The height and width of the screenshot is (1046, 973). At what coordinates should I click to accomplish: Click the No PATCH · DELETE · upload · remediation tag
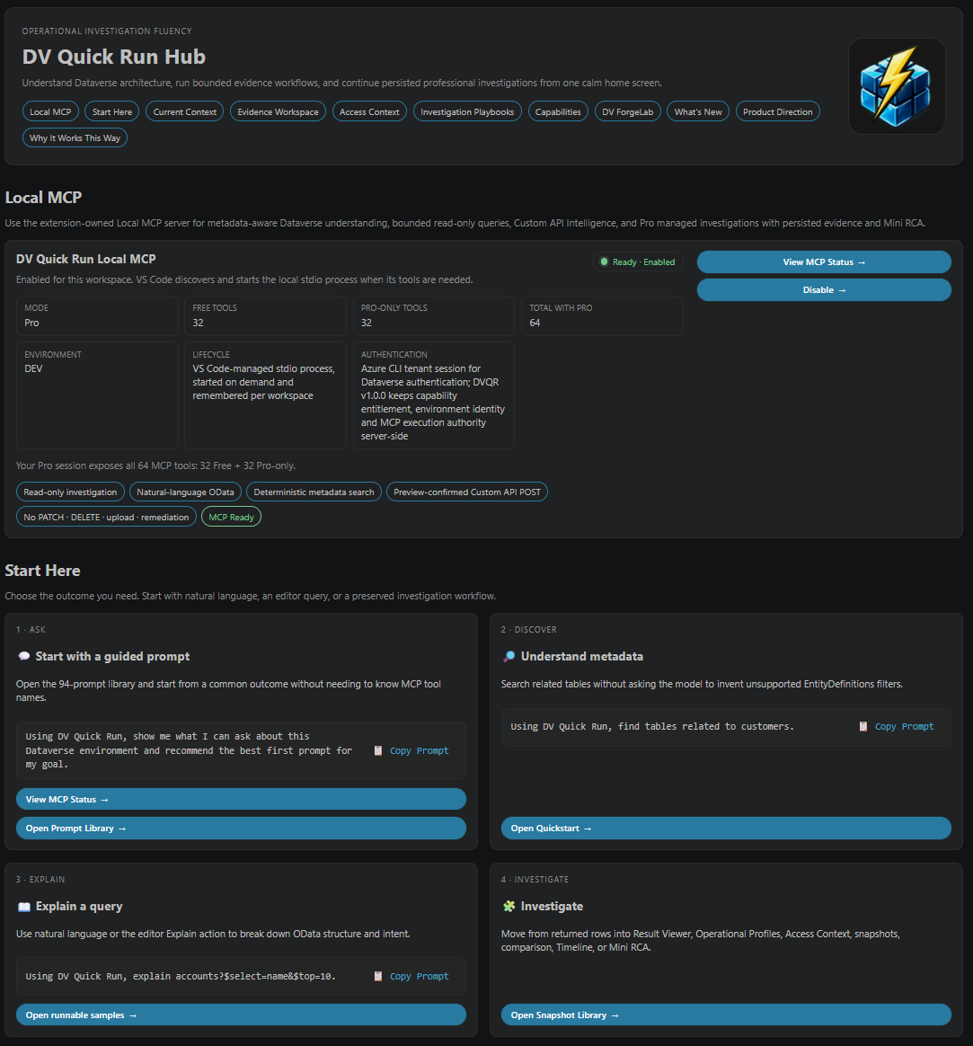(x=106, y=517)
